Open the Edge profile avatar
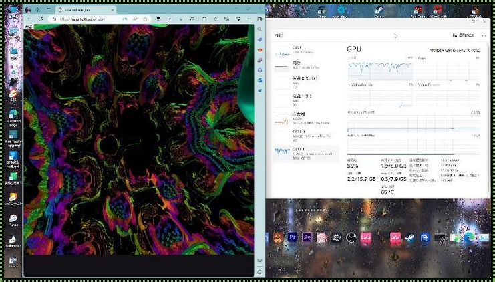This screenshot has width=495, height=282. (x=28, y=9)
